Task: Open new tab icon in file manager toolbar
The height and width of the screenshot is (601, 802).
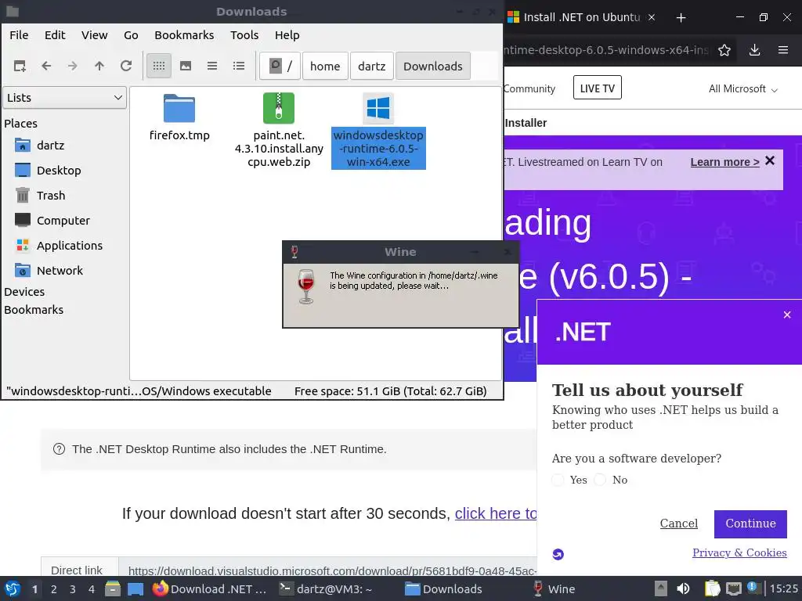Action: click(x=20, y=66)
